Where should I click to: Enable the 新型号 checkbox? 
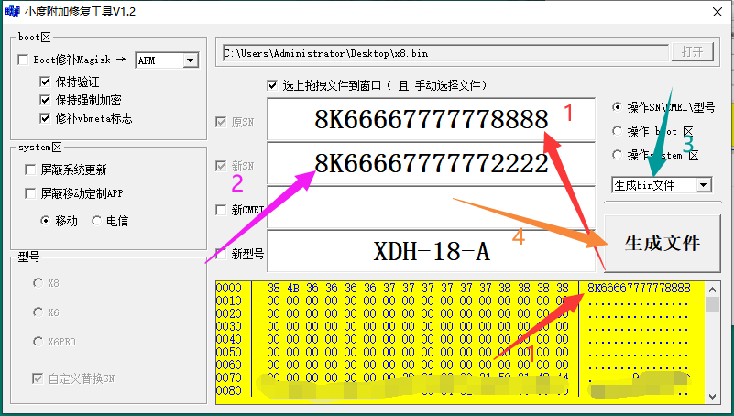point(221,254)
